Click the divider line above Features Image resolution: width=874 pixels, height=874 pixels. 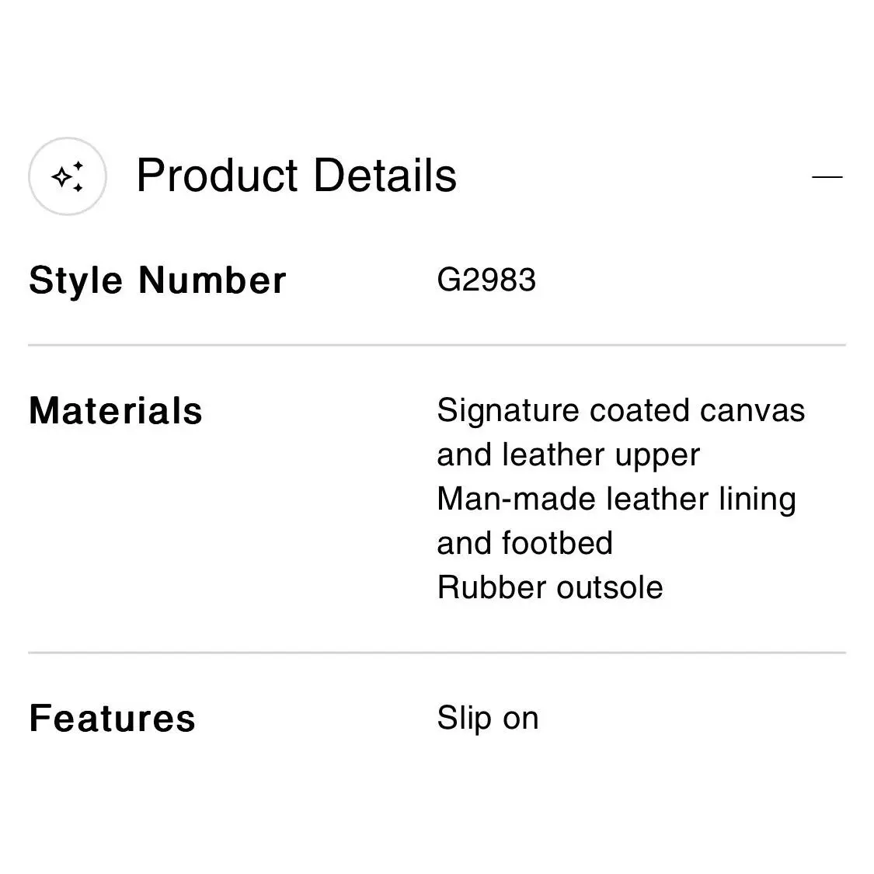click(437, 652)
